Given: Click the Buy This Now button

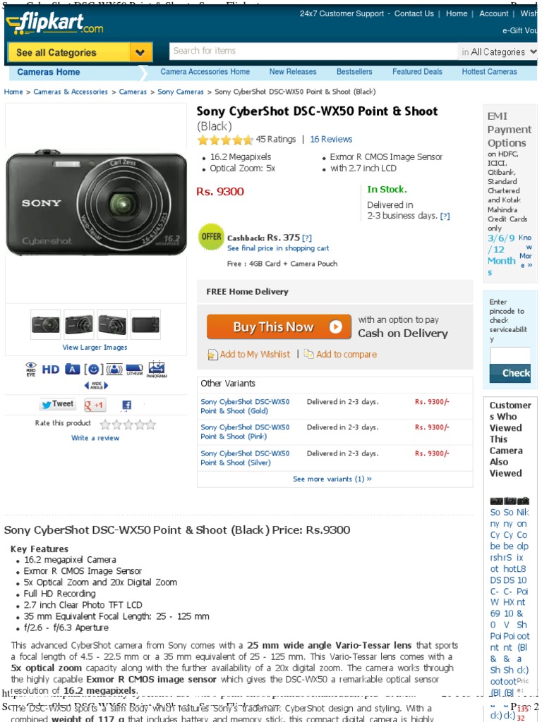Looking at the screenshot, I should click(x=279, y=326).
